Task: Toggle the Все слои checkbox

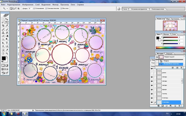Action: (61, 9)
